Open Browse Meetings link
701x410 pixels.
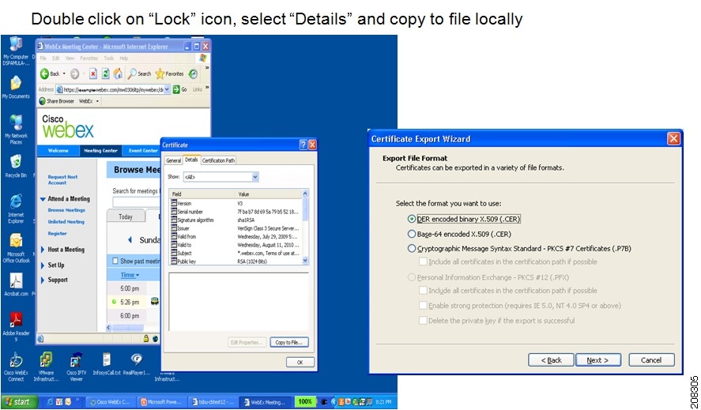tap(66, 210)
